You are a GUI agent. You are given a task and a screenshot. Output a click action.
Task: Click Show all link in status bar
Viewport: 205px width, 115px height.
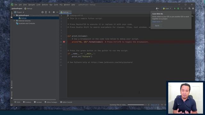155,105
